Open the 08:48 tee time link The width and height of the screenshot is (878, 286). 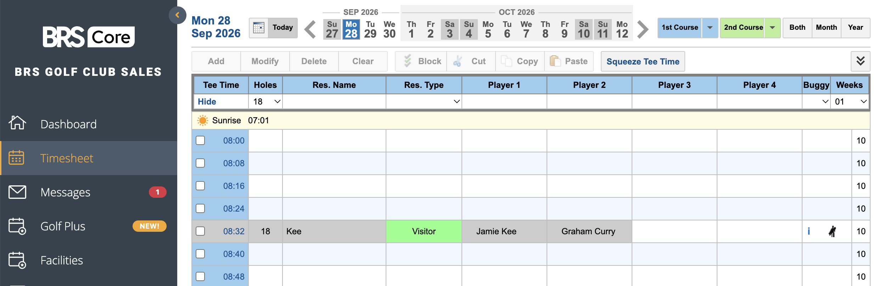(x=234, y=276)
